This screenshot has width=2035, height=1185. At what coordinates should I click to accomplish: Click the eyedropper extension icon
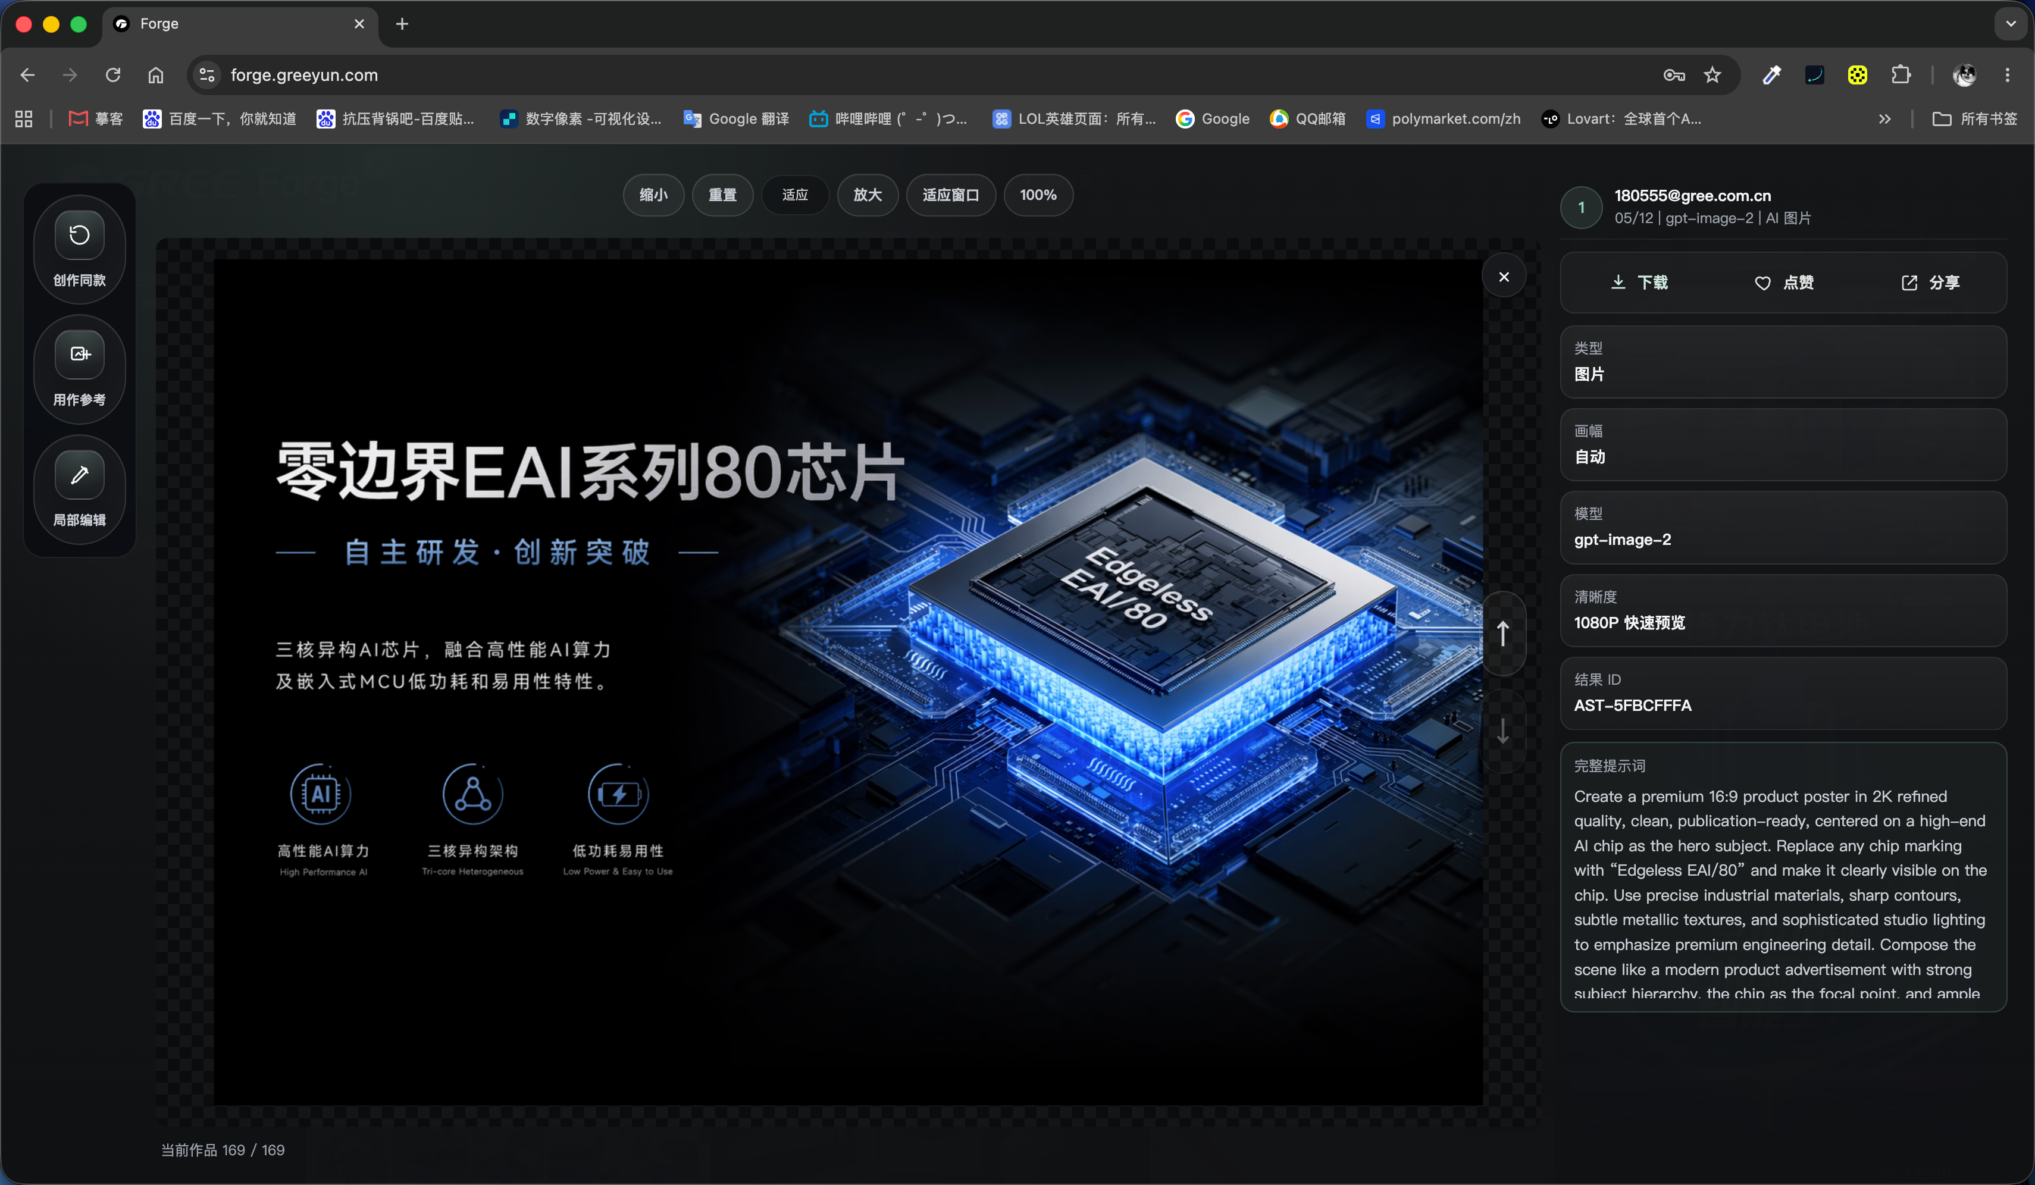pos(1772,75)
